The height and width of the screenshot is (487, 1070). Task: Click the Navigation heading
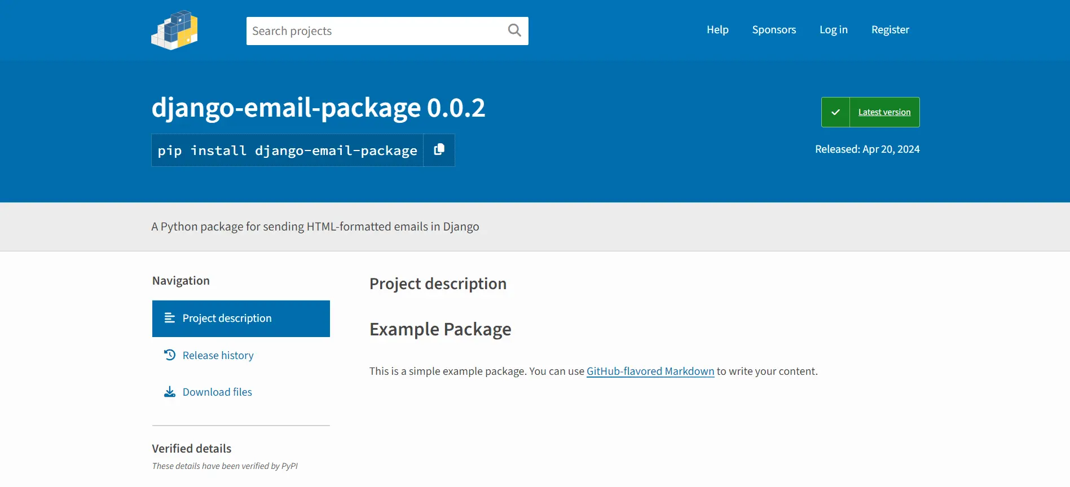181,281
